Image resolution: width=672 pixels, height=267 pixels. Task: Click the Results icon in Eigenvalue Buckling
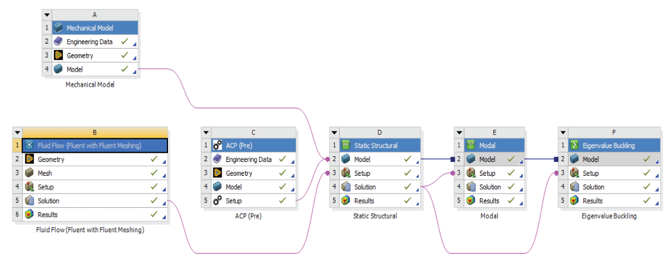click(x=574, y=201)
